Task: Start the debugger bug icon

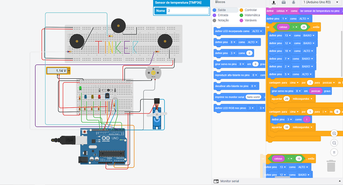Action: (294, 3)
